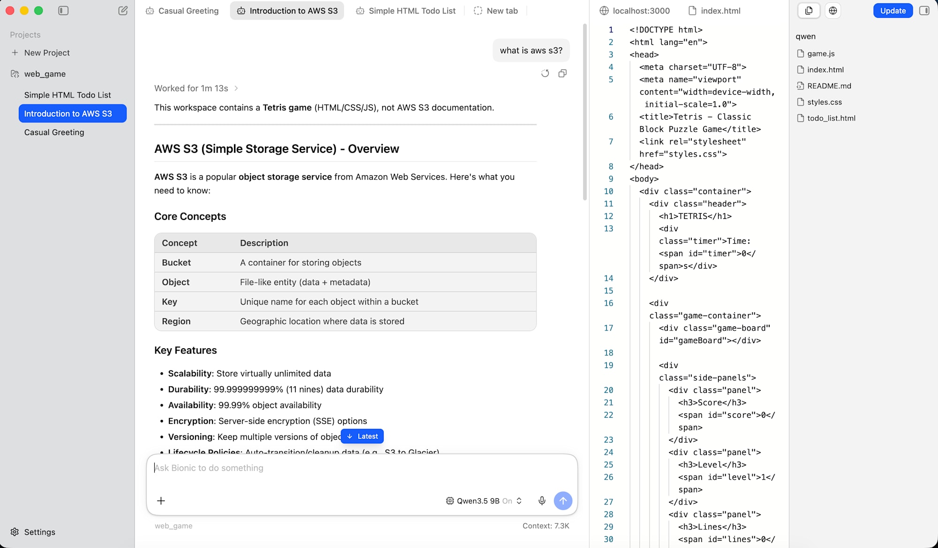This screenshot has height=548, width=938.
Task: Click the chip icon beside Qwen3.5 9B
Action: (x=450, y=501)
